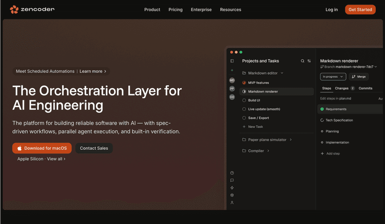Click the Contact Sales button
385x224 pixels.
[94, 148]
